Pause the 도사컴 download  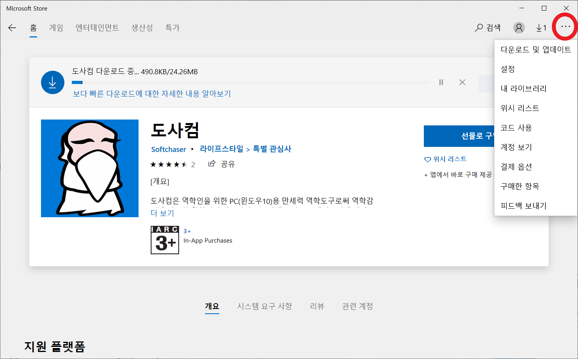coord(441,82)
